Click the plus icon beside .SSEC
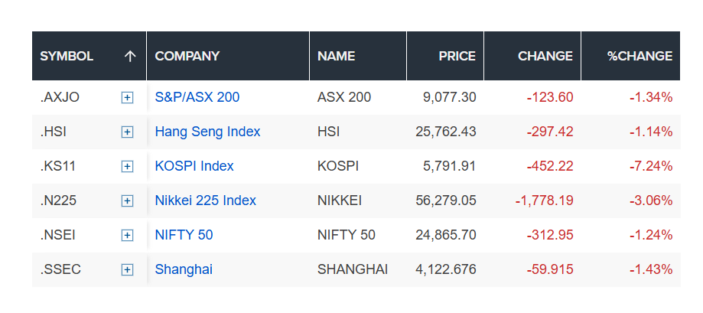The width and height of the screenshot is (703, 313). tap(127, 269)
